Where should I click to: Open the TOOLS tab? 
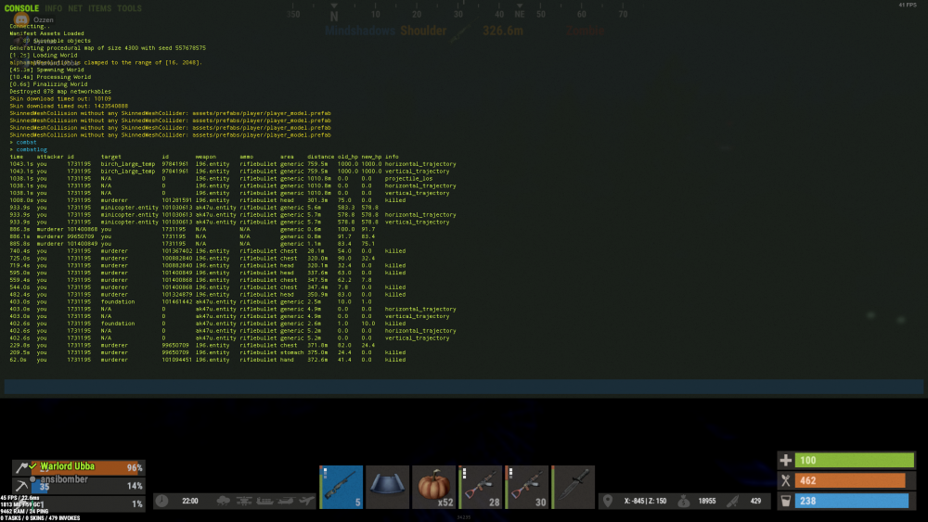[130, 8]
